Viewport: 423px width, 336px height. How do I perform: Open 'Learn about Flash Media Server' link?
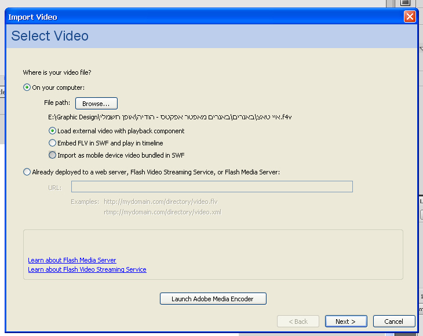(72, 260)
